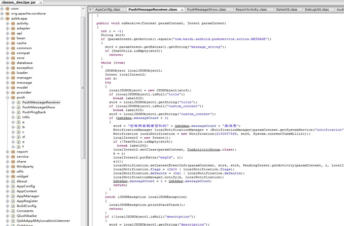Click the tab scroll-left arrow
The width and height of the screenshot is (344, 226).
pos(90,10)
